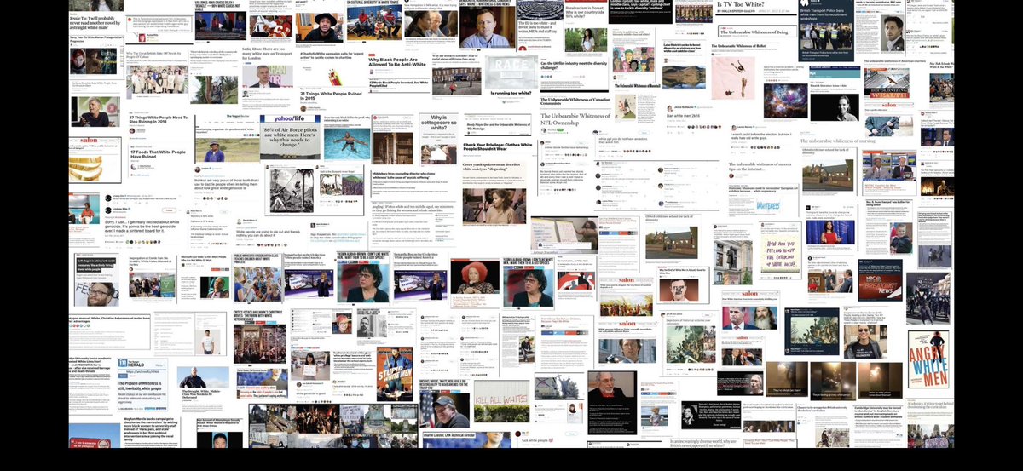1023x471 pixels.
Task: Click "Can the UK film industry meet the diversity challenge?"
Action: pos(574,66)
